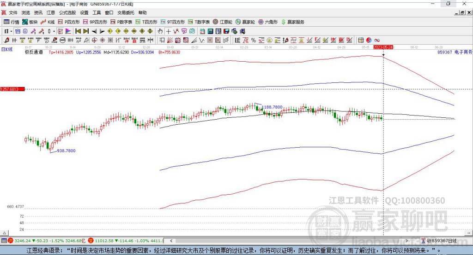This screenshot has width=473, height=255.
Task: Open the 工具 menu
Action: pyautogui.click(x=97, y=12)
